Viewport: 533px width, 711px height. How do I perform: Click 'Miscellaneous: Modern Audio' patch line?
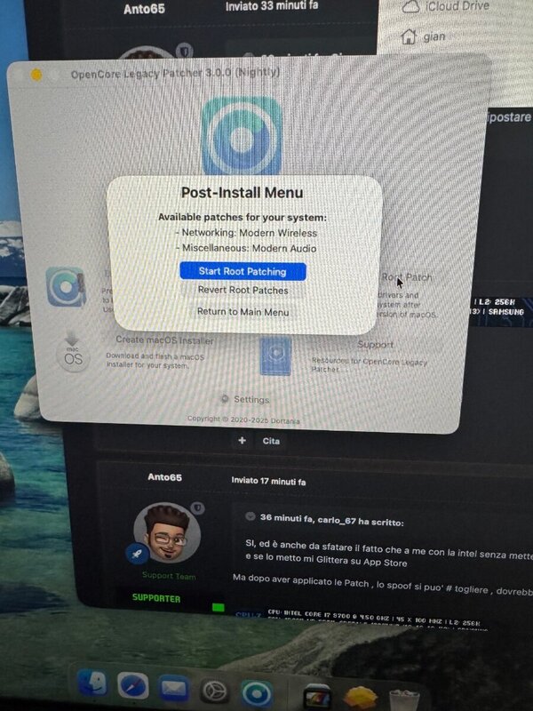point(247,248)
